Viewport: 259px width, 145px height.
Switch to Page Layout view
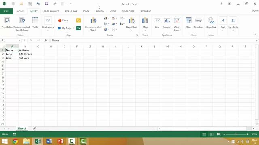point(211,134)
